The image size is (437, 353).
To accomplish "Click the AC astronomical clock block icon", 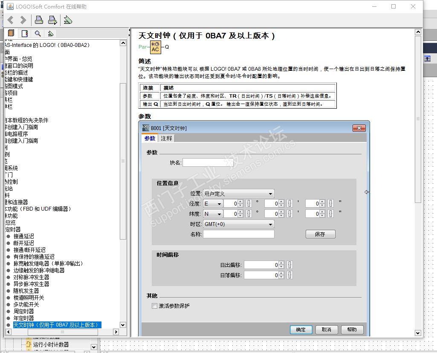I will [x=155, y=47].
